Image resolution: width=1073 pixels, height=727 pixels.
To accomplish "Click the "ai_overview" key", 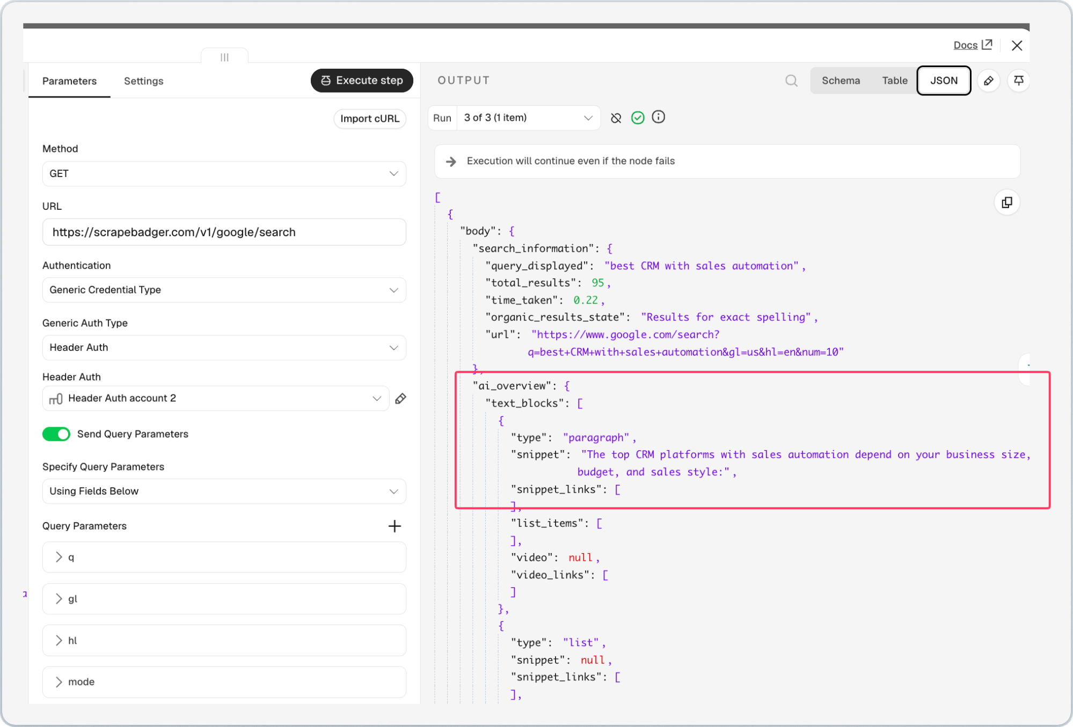I will click(512, 386).
